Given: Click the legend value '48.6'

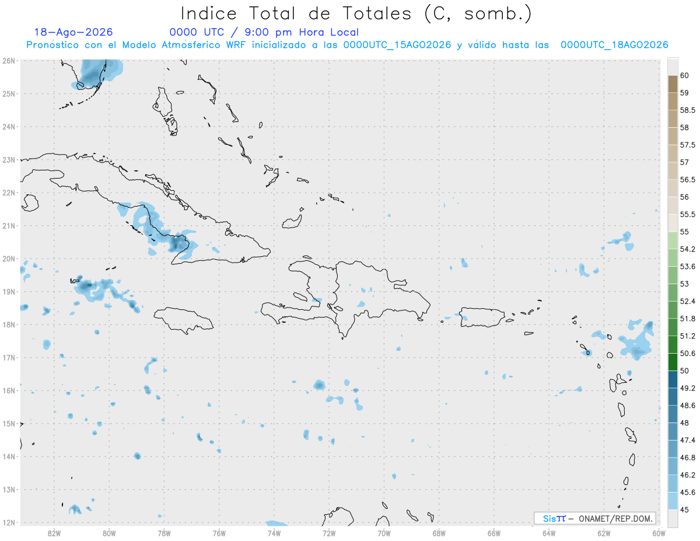Looking at the screenshot, I should pyautogui.click(x=687, y=406).
